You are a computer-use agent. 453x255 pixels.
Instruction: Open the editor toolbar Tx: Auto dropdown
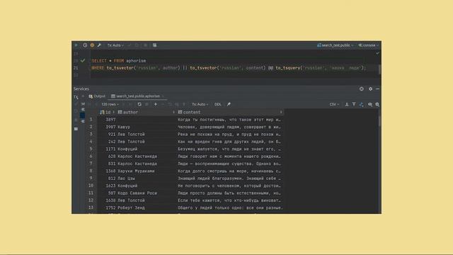(x=115, y=45)
